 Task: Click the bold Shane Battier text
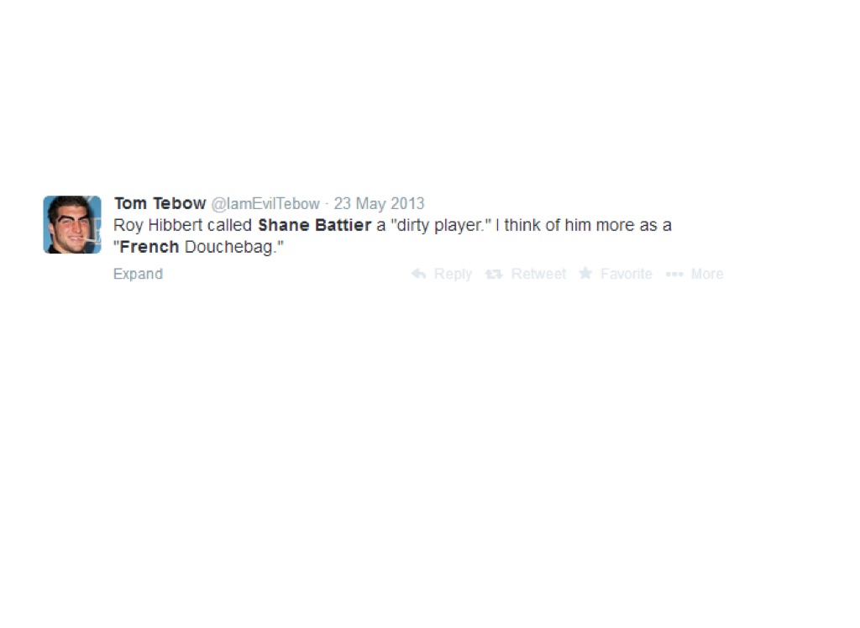(314, 225)
